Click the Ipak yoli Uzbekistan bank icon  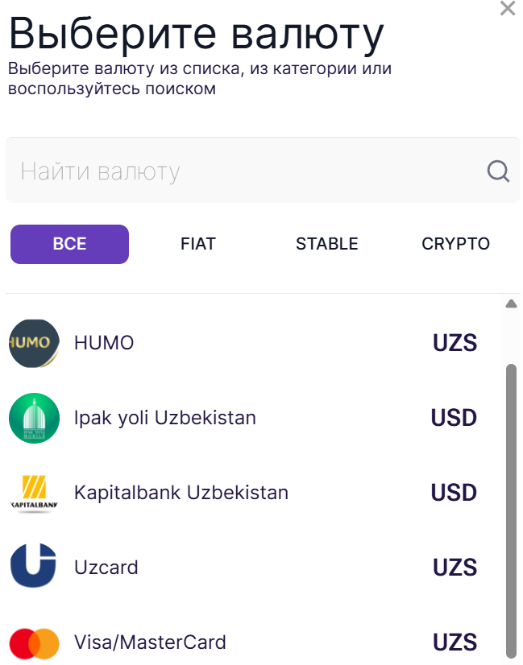(34, 418)
